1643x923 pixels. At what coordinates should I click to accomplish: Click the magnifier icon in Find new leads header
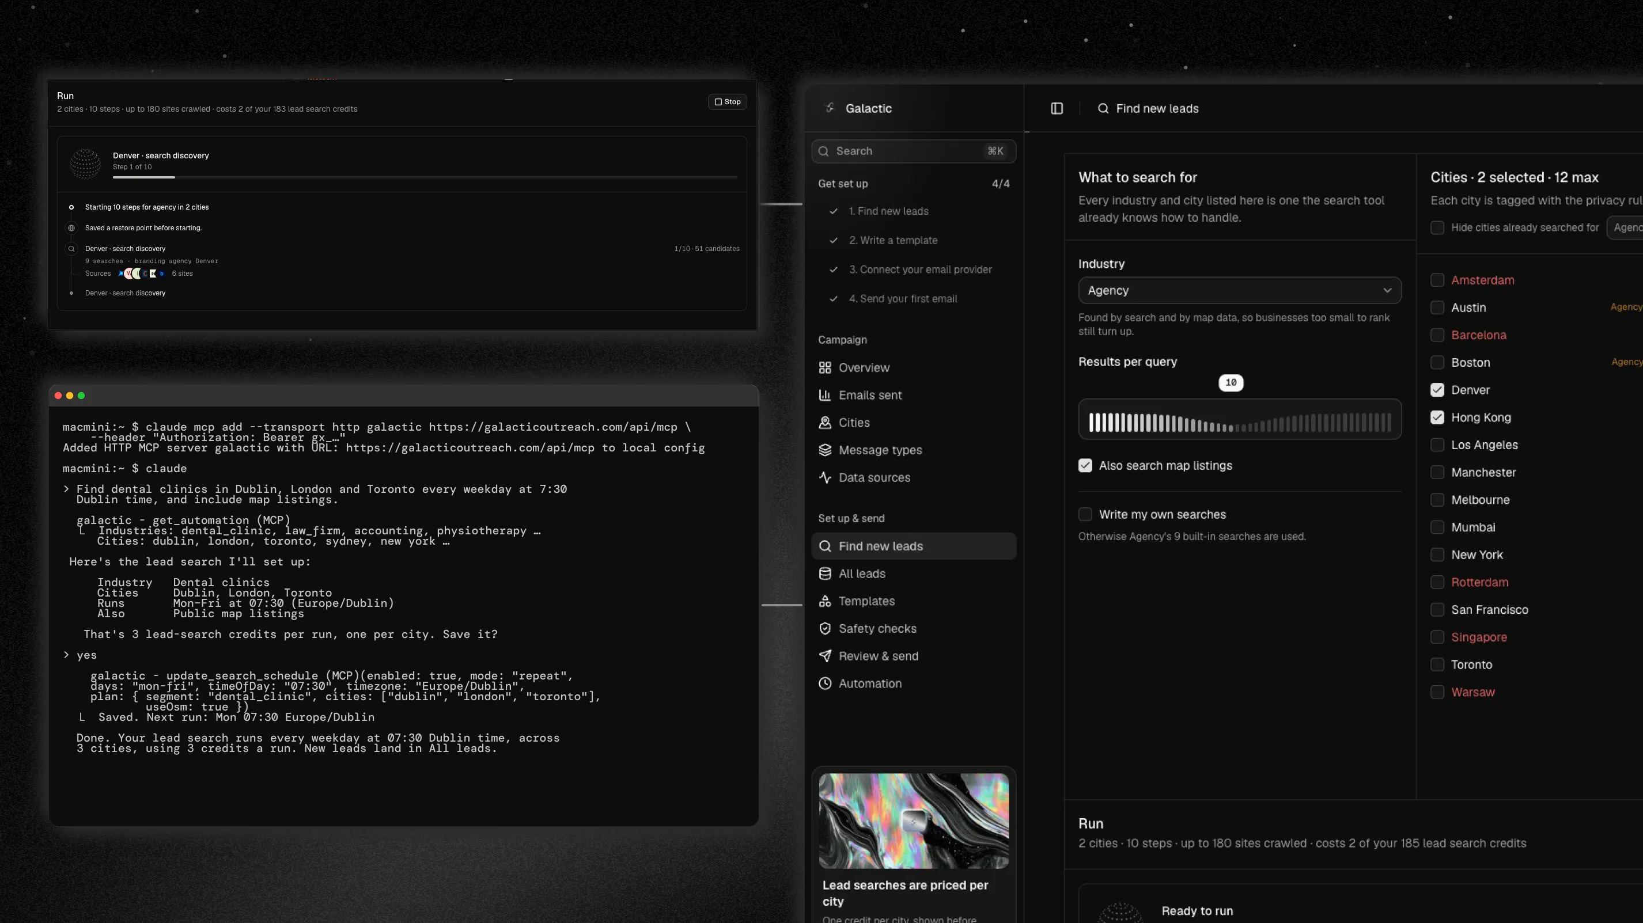click(x=1103, y=108)
